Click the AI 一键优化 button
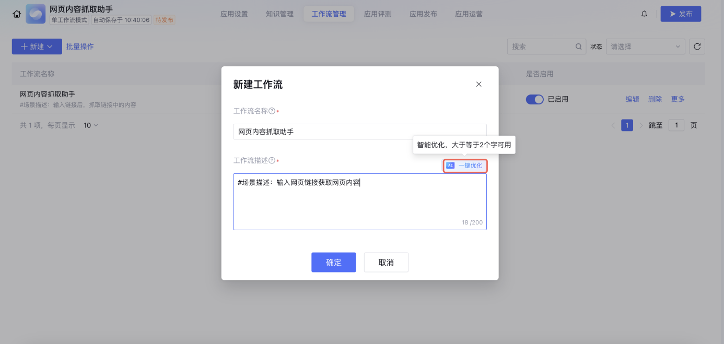This screenshot has width=724, height=344. point(465,165)
